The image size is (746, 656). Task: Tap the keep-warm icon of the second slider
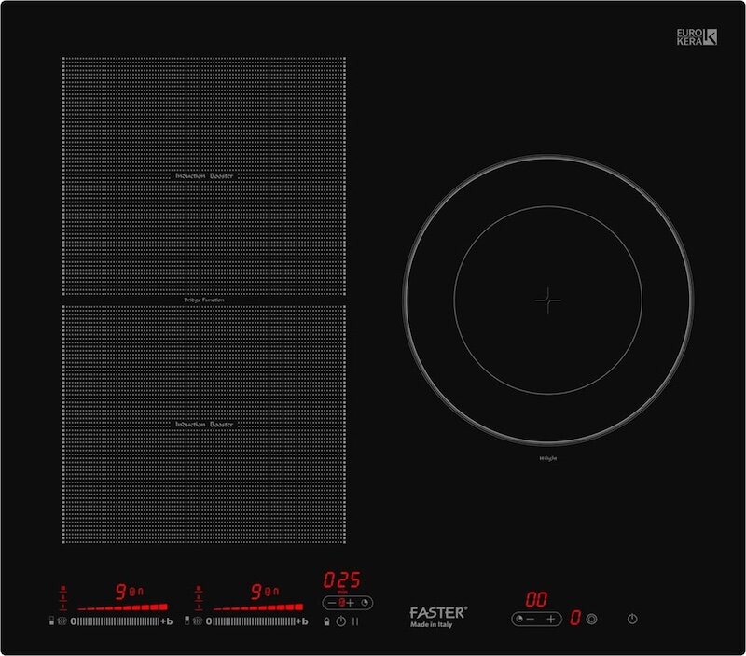pos(199,621)
